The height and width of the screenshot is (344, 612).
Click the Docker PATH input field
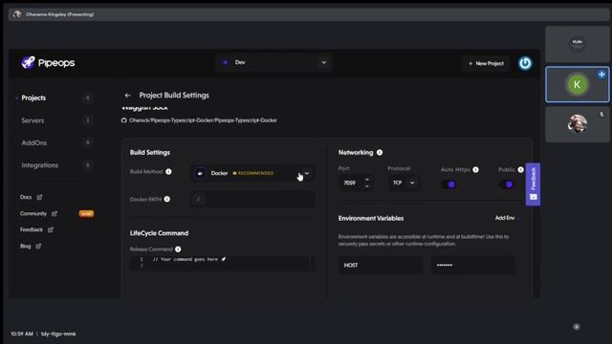[252, 200]
